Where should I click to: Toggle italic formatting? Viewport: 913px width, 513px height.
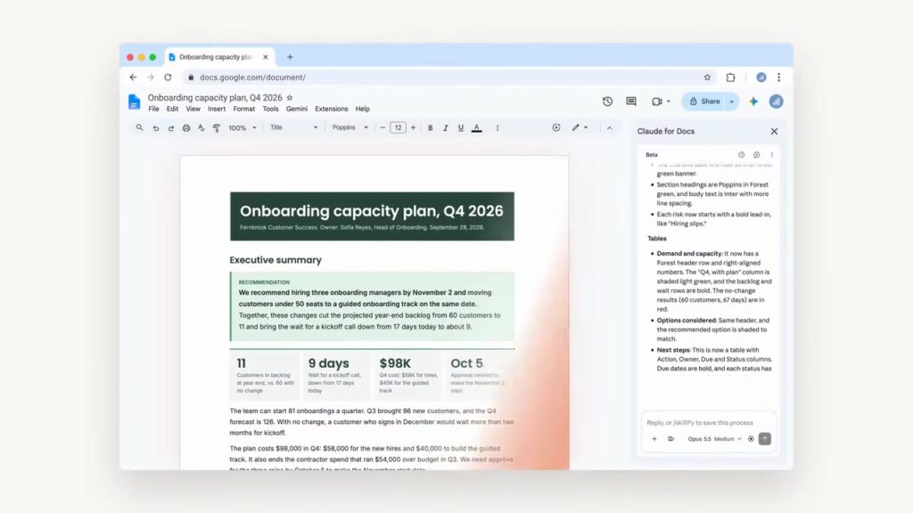point(446,128)
